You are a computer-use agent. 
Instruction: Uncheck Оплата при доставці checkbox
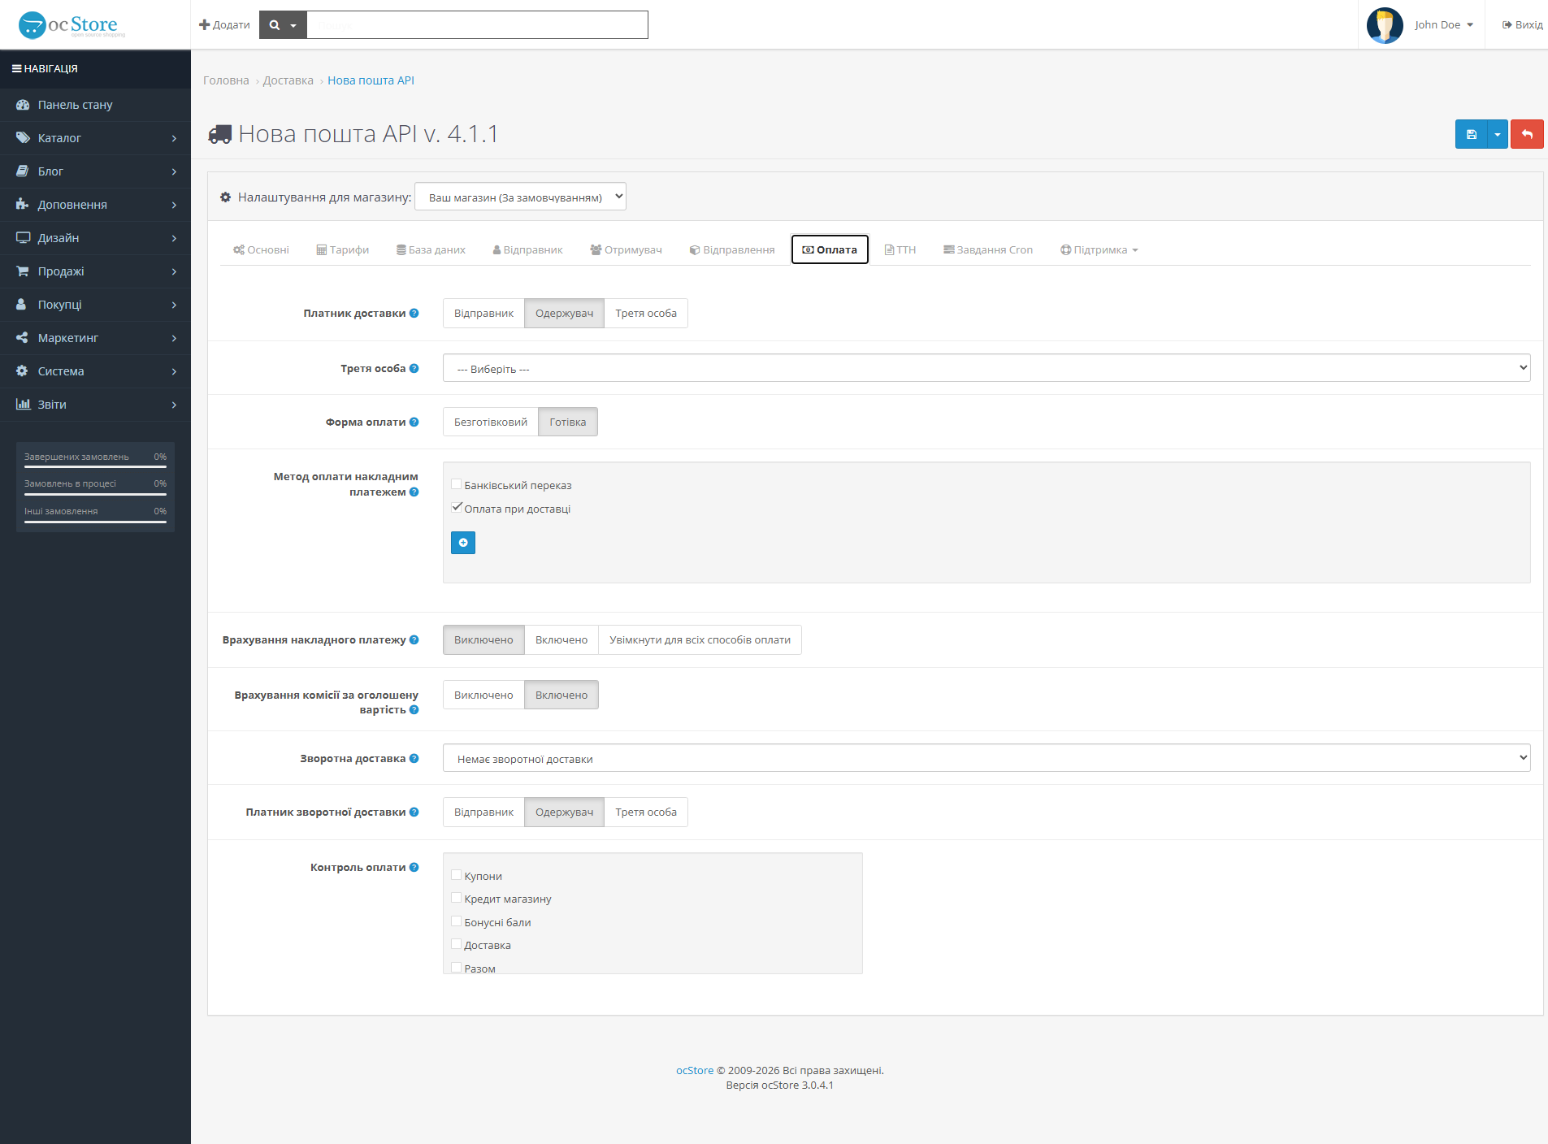(457, 508)
